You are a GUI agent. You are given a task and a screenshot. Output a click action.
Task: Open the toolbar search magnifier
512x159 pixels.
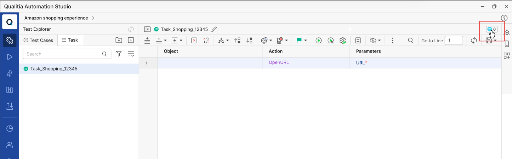410,41
